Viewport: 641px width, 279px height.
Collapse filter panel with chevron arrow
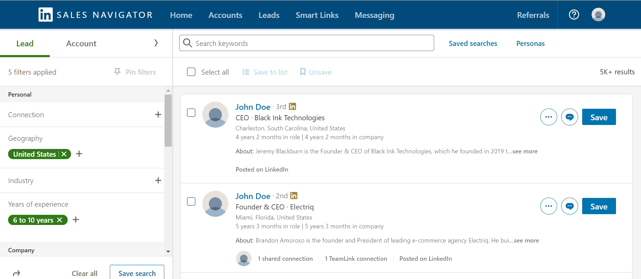click(156, 43)
